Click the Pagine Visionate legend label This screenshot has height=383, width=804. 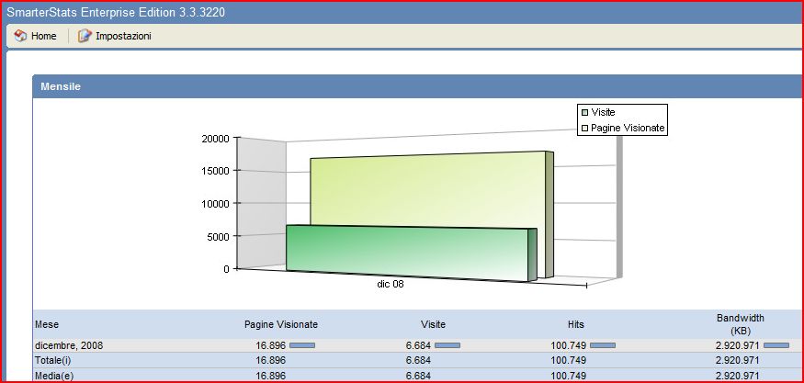pos(628,129)
